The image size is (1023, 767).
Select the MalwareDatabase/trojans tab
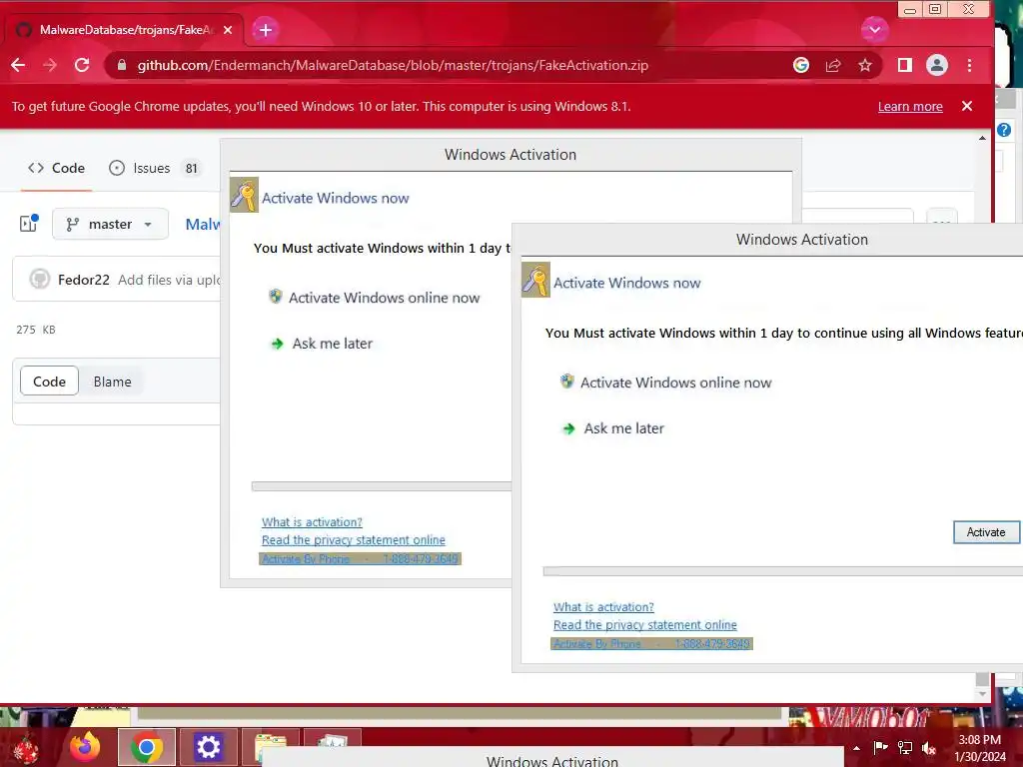[x=124, y=30]
